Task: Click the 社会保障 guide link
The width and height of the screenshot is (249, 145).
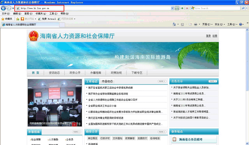Action: 36,140
